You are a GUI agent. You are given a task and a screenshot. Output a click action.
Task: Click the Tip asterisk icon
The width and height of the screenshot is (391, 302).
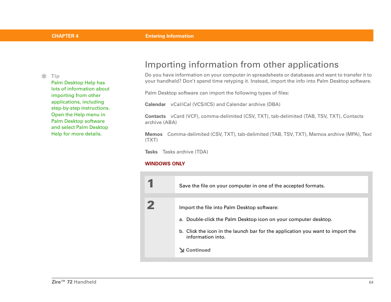[x=44, y=76]
